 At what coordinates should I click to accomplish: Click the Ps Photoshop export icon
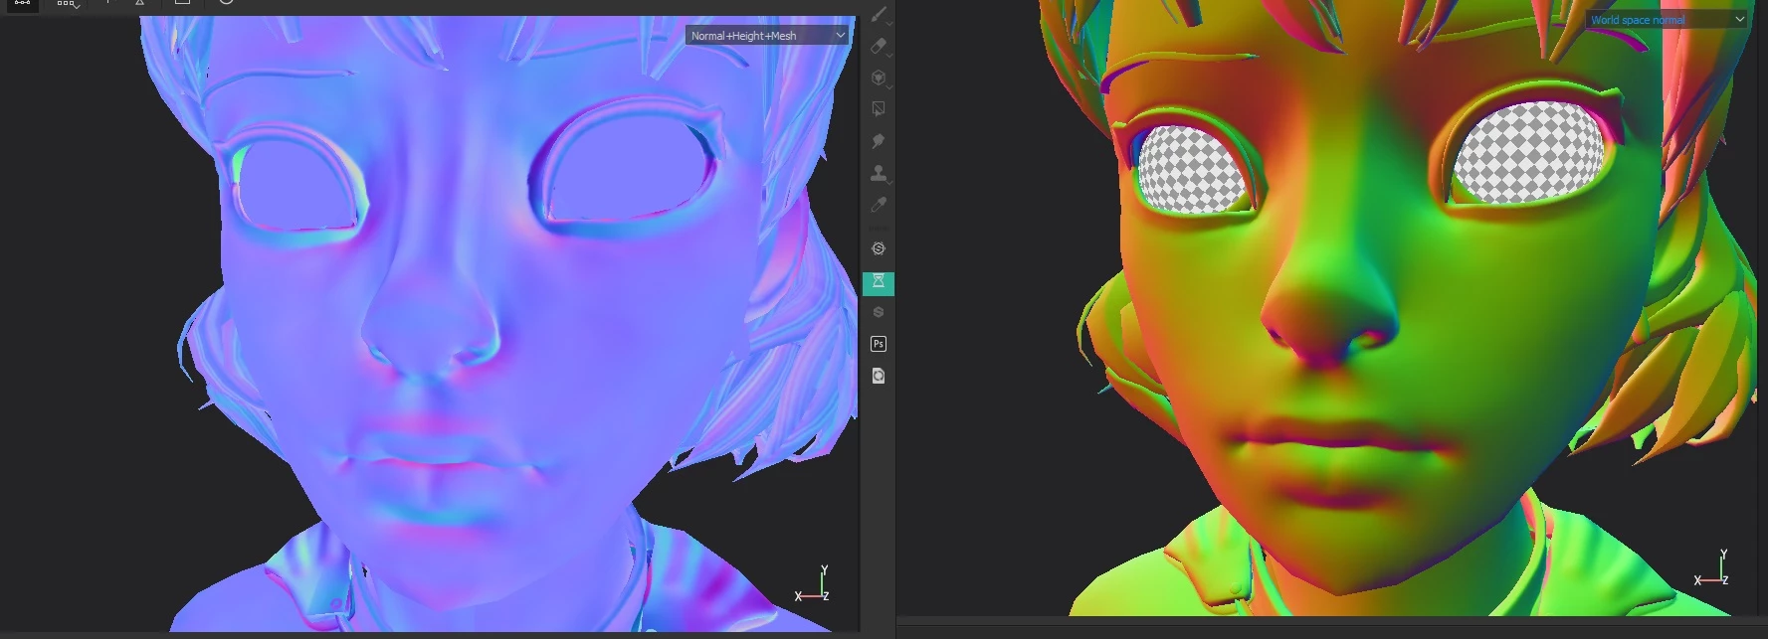tap(879, 344)
